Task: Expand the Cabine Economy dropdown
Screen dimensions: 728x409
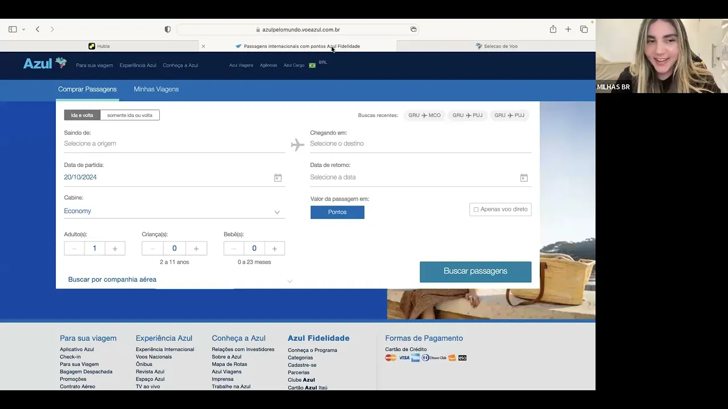Action: [175, 211]
